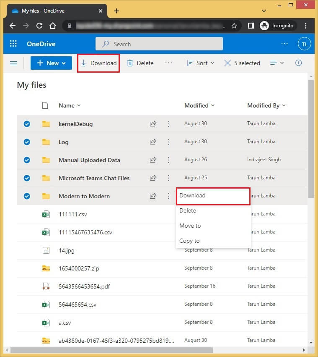
Task: Go to browser home page
Action: tap(53, 26)
